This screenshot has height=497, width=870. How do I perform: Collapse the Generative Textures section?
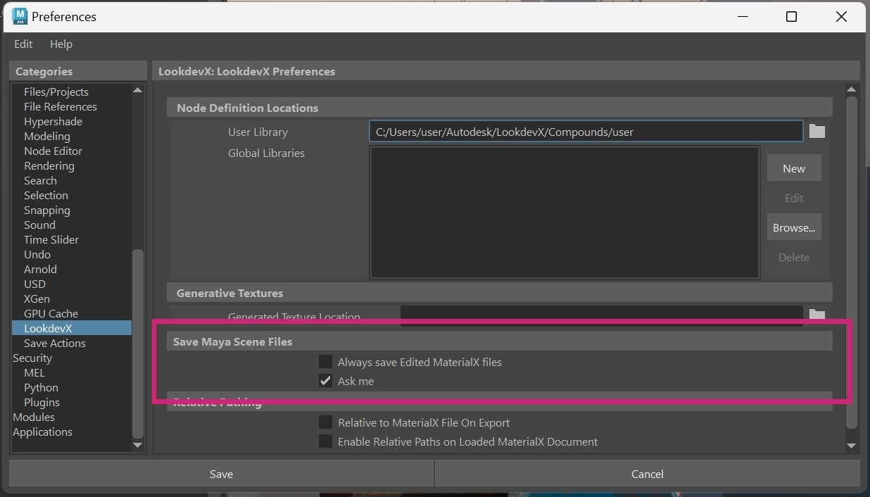[x=500, y=293]
